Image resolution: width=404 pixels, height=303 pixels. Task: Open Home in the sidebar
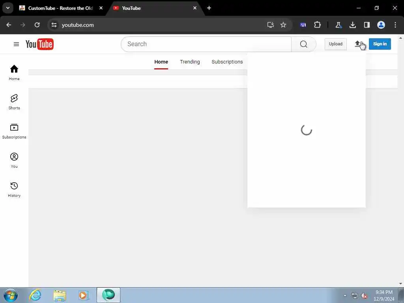14,73
